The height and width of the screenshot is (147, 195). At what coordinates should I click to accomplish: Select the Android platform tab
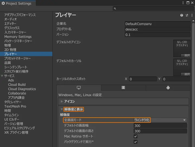coord(168,88)
